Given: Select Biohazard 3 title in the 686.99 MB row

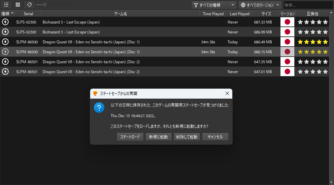Looking at the screenshot, I should click(71, 32).
